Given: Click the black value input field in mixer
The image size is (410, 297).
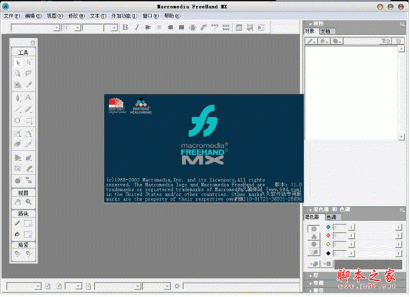Looking at the screenshot, I should point(340,253).
